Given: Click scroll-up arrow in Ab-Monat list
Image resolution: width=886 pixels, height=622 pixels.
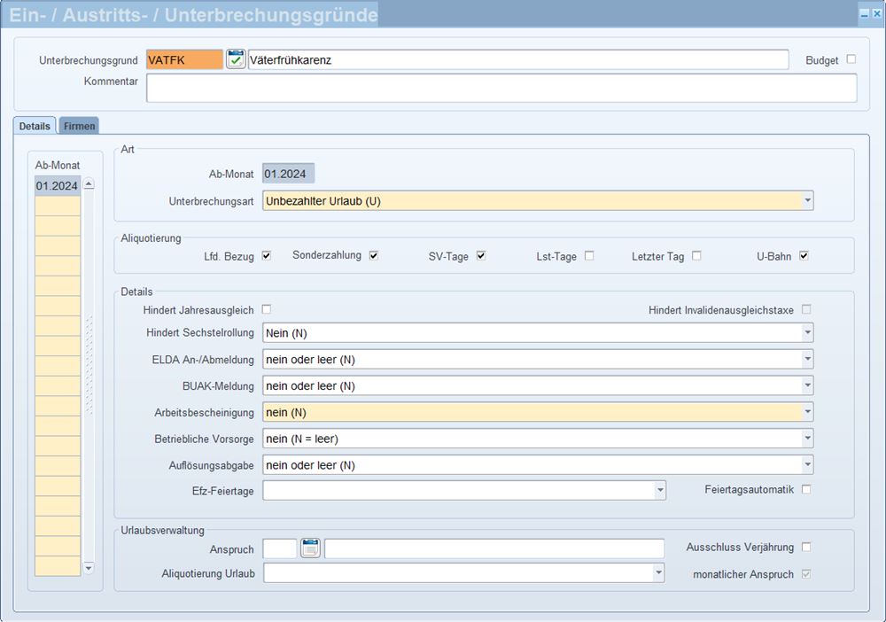Looking at the screenshot, I should point(88,185).
